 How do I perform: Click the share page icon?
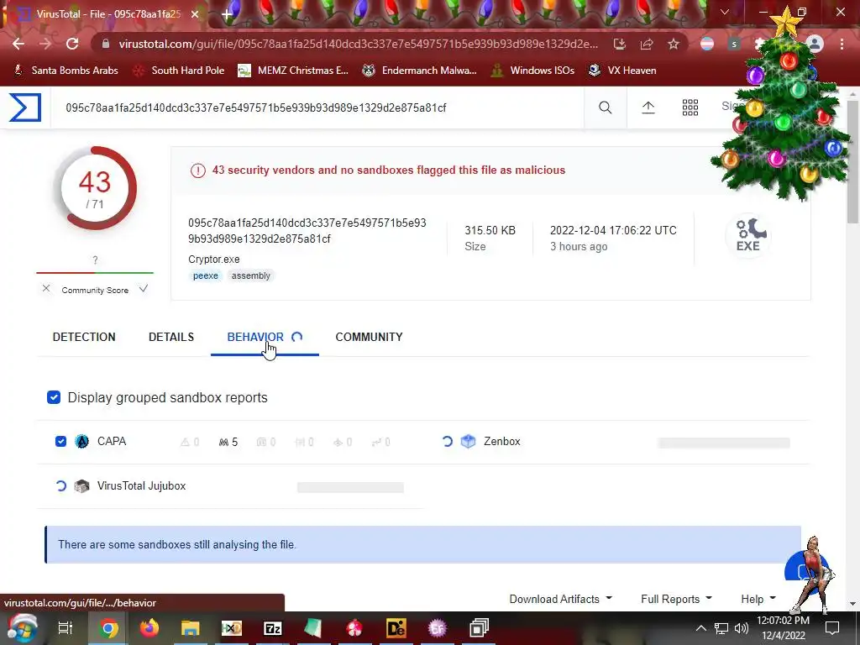pos(647,44)
